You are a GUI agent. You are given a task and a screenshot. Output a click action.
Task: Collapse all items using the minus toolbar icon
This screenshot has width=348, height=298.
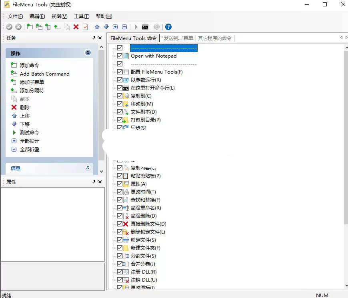(x=124, y=27)
